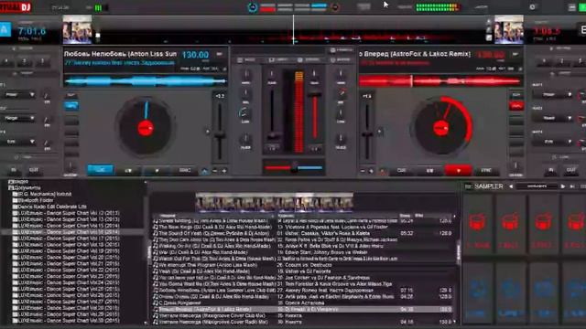Select Bluetooth Folder in browser tree
Viewport: 586px width, 329px height.
click(x=33, y=200)
